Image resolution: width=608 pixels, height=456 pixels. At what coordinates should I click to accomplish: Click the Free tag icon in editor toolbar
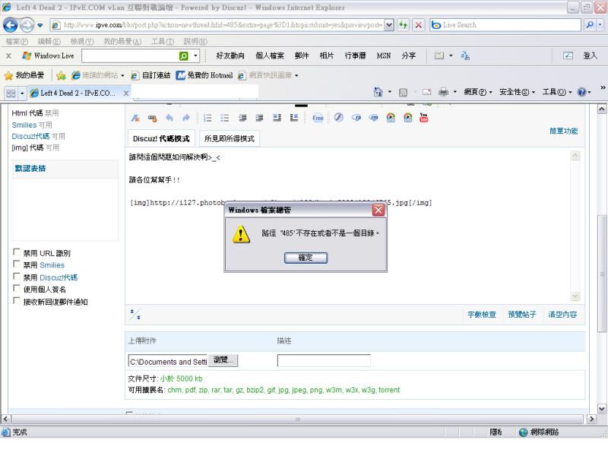(318, 118)
